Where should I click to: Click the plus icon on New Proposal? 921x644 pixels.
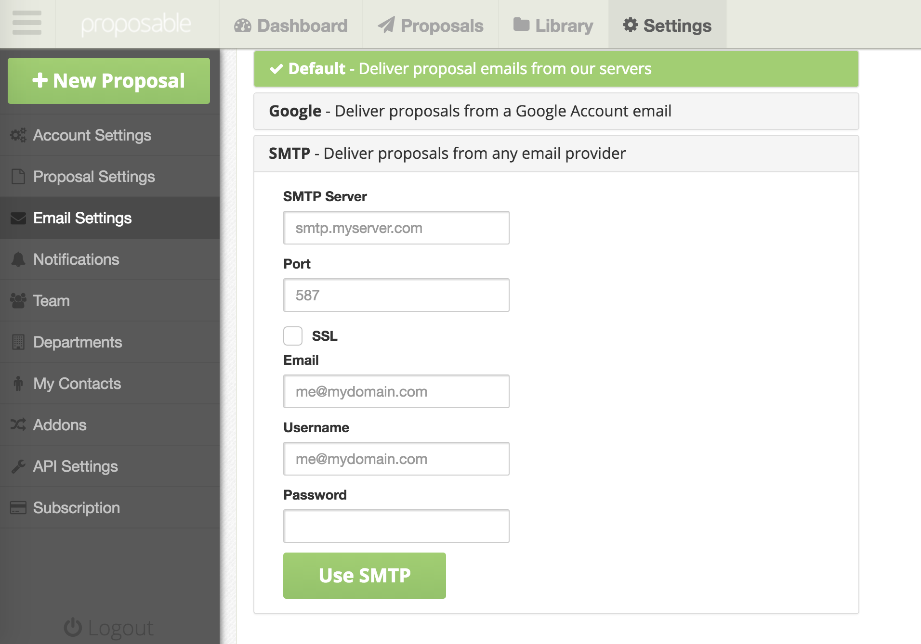coord(40,80)
